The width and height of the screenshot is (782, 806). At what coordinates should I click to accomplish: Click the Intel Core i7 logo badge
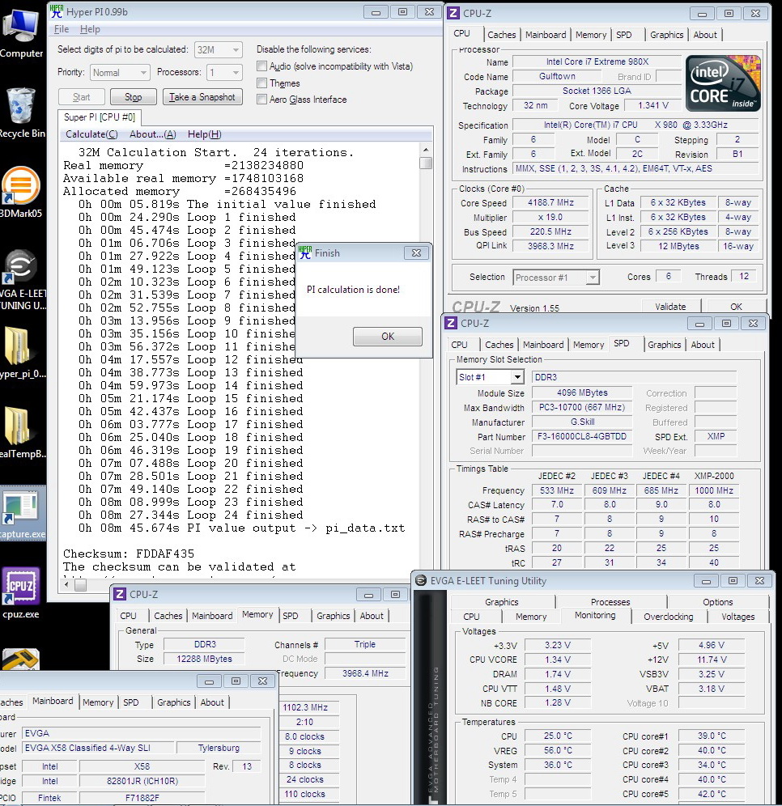pyautogui.click(x=723, y=83)
